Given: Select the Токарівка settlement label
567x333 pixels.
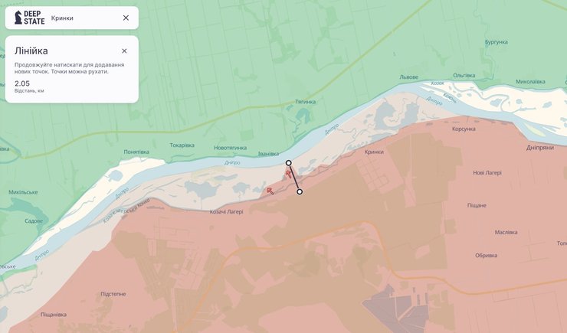Looking at the screenshot, I should (182, 145).
